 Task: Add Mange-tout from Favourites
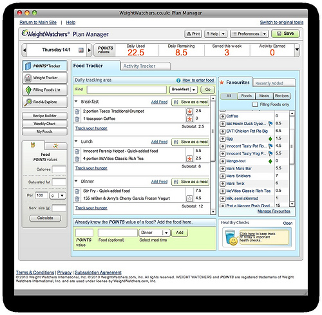pos(223,161)
